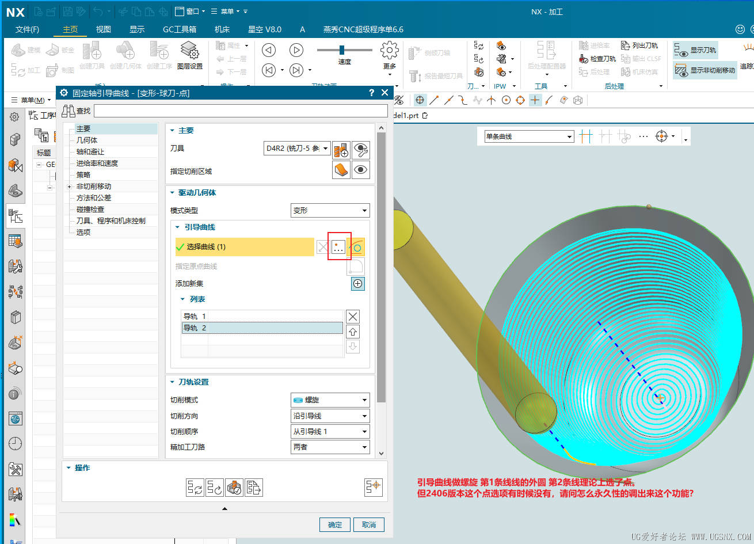The width and height of the screenshot is (754, 544).
Task: Click the curve selection icon beside 选择曲线
Action: point(357,248)
